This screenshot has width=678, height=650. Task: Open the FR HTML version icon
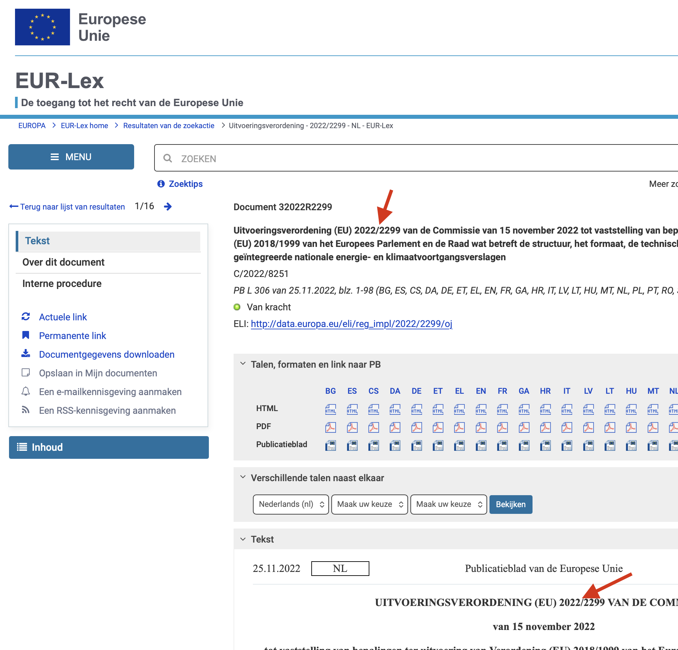(502, 409)
